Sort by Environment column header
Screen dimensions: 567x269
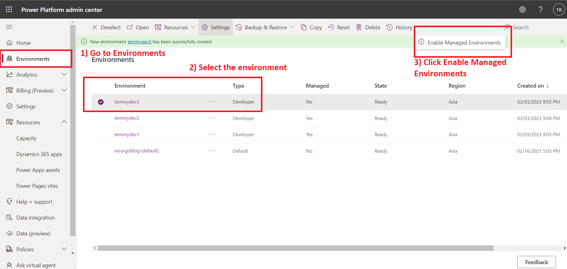point(130,86)
